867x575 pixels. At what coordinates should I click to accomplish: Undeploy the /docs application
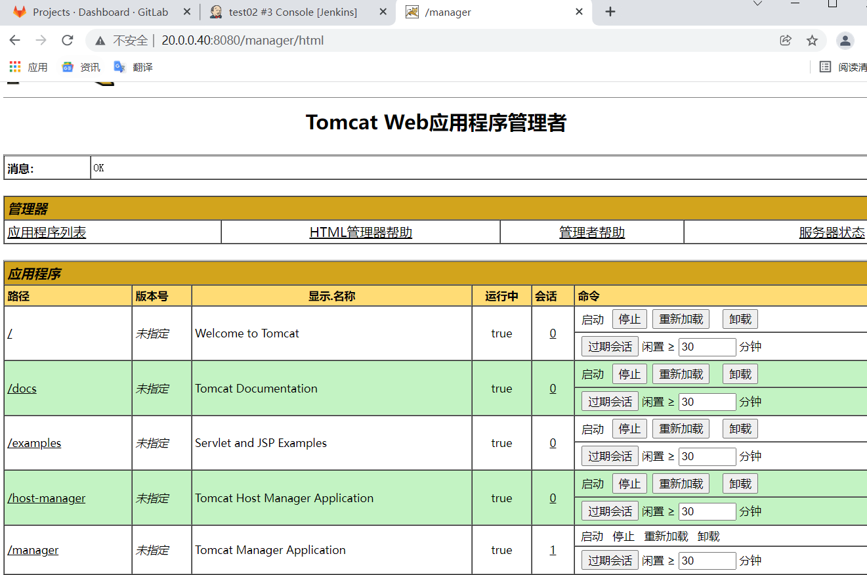pyautogui.click(x=740, y=374)
